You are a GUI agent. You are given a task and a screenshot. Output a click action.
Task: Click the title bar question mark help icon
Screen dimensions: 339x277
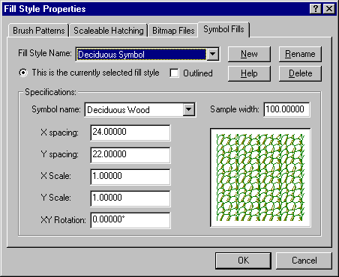click(316, 9)
